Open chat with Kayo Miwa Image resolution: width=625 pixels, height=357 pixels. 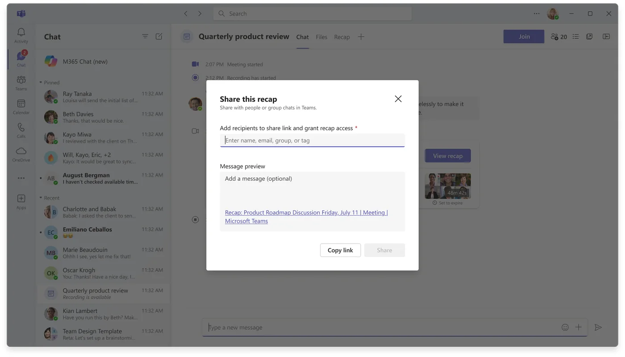point(104,137)
